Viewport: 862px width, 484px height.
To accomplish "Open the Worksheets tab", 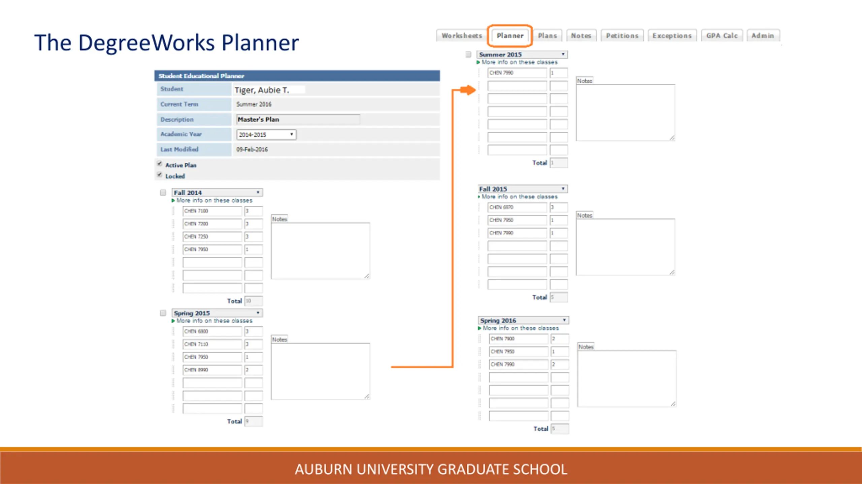I will (461, 36).
